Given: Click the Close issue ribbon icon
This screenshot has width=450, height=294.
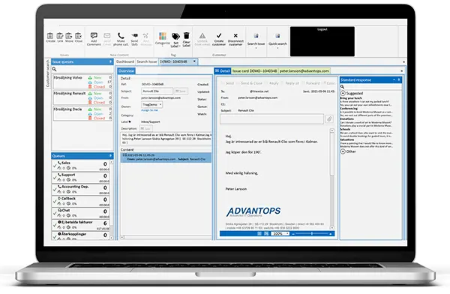Looking at the screenshot, I should point(78,36).
